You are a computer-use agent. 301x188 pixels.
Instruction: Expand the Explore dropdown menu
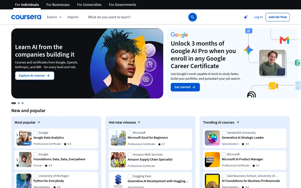click(x=54, y=17)
